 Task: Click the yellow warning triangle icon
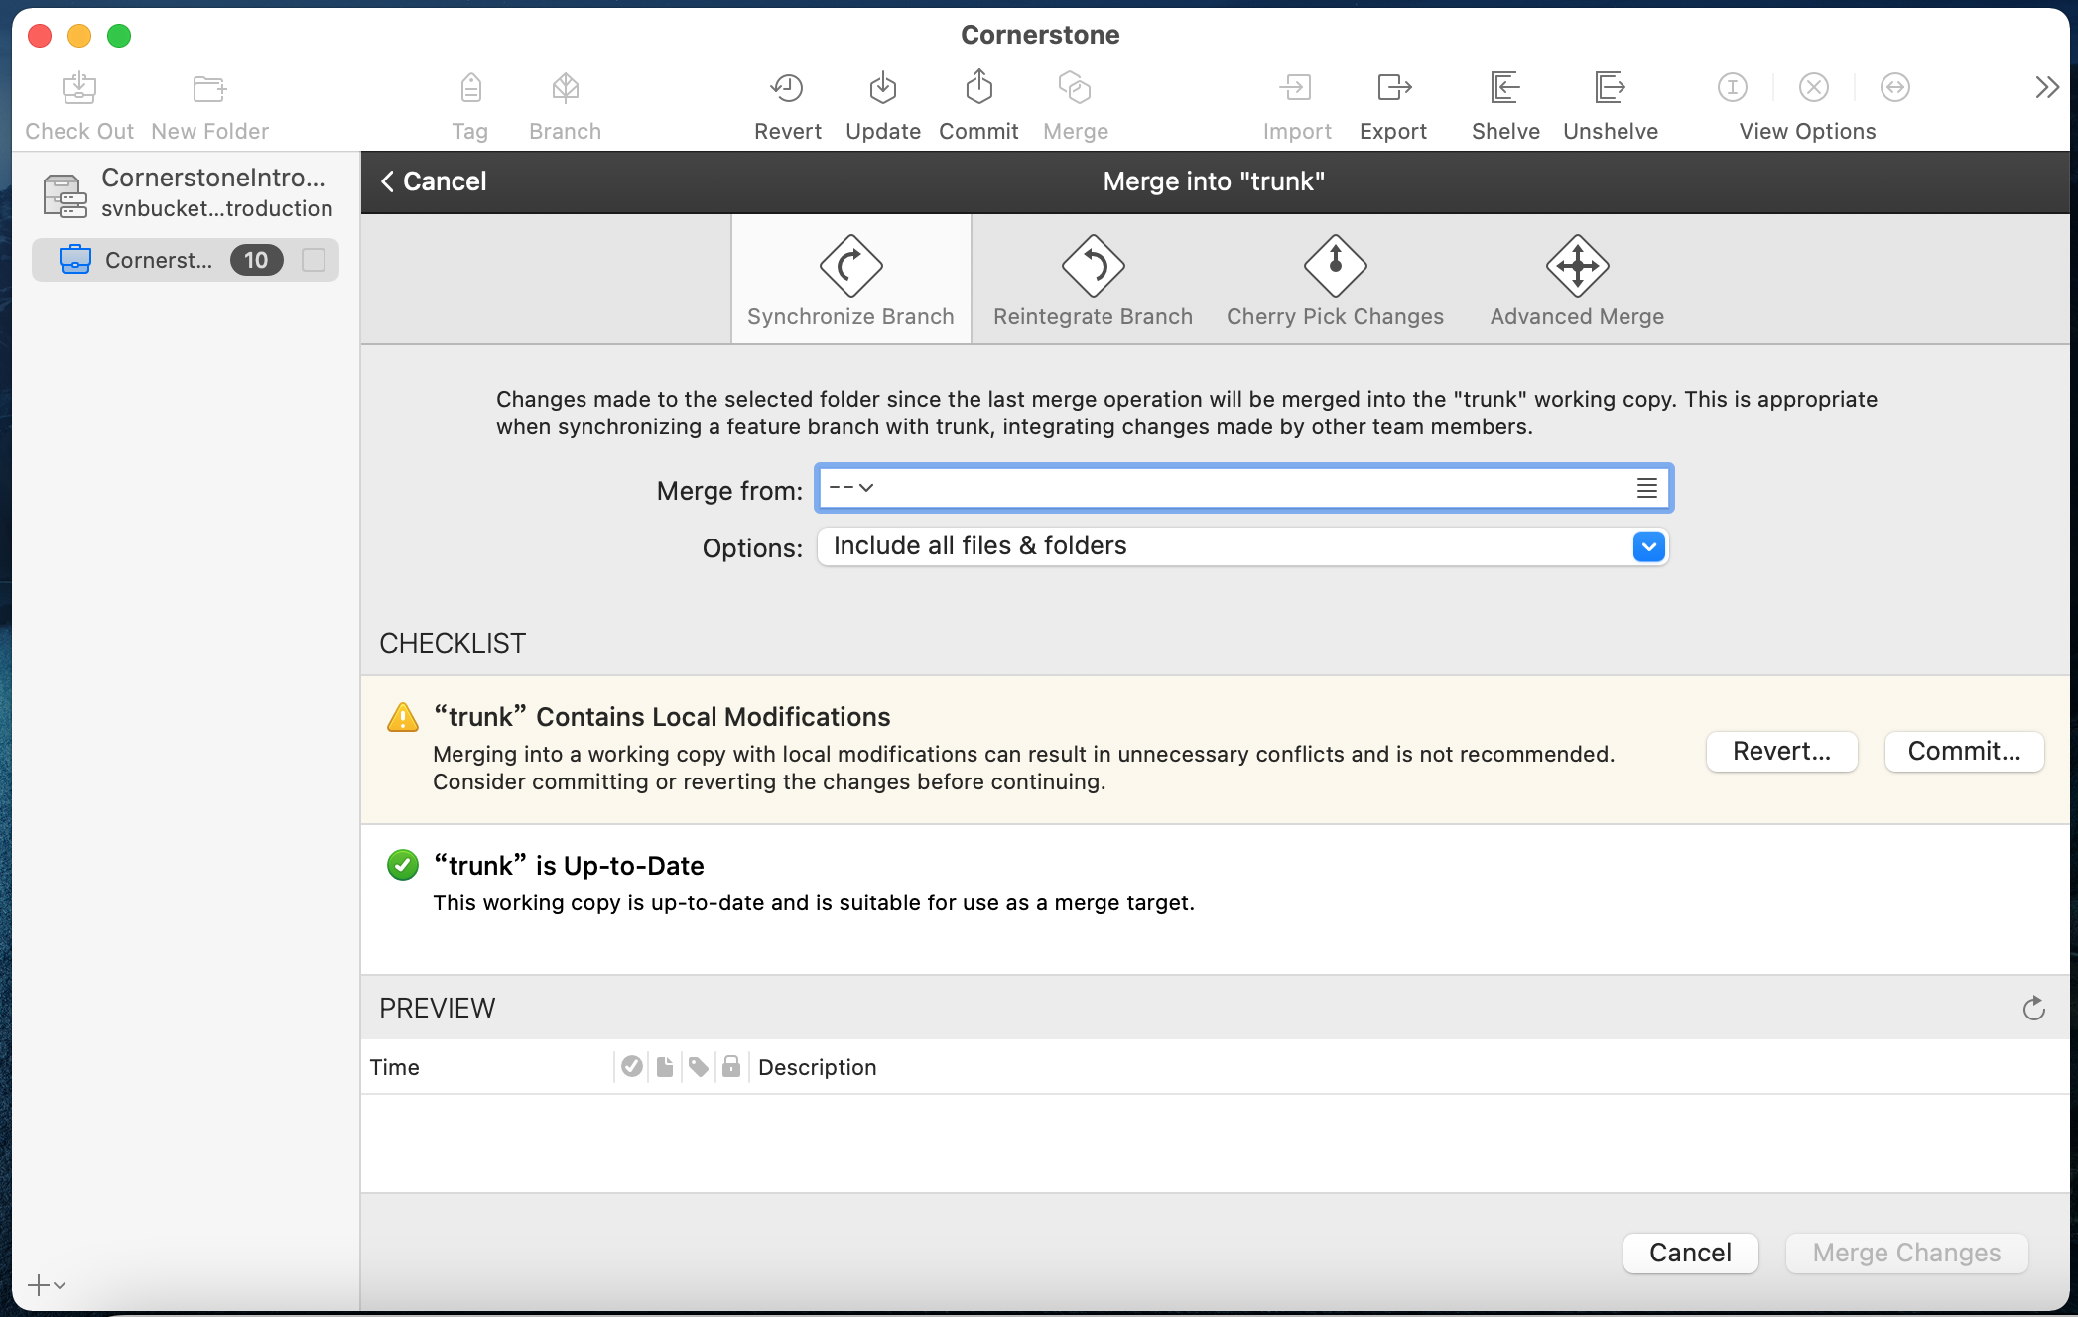403,717
